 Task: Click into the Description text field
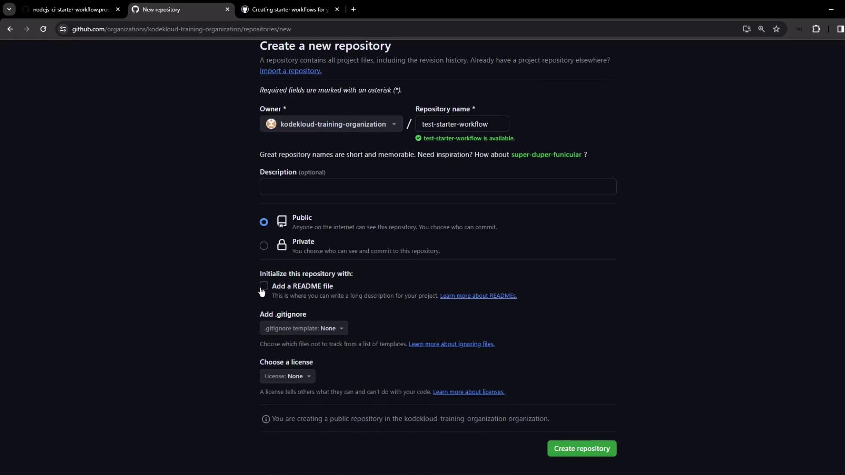coord(437,187)
